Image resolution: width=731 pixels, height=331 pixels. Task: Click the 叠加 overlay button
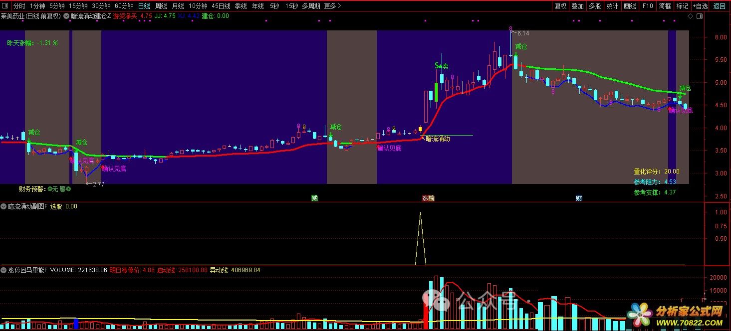[x=578, y=6]
